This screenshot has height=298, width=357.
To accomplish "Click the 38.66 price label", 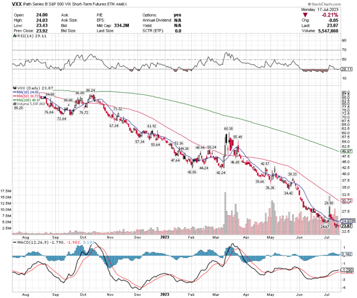I will pos(260,182).
